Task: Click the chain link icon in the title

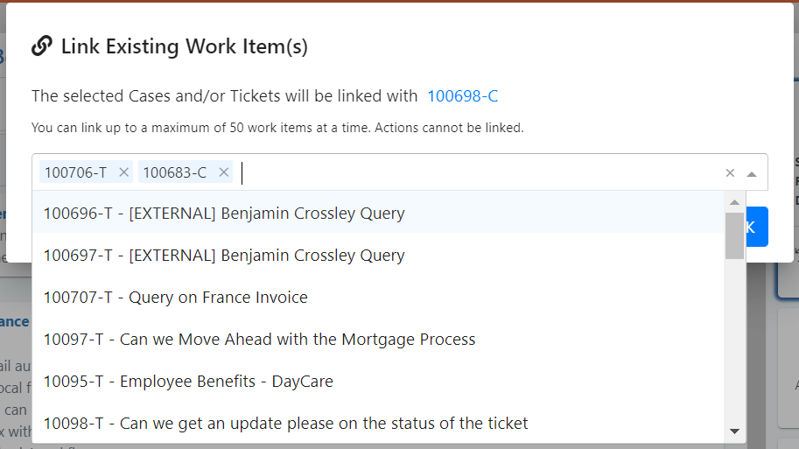Action: coord(41,46)
